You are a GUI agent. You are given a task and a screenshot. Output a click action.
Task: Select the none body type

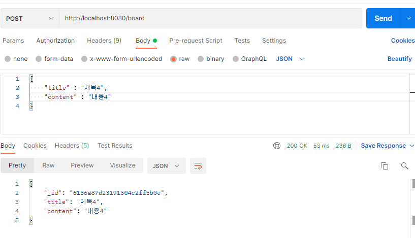(16, 59)
